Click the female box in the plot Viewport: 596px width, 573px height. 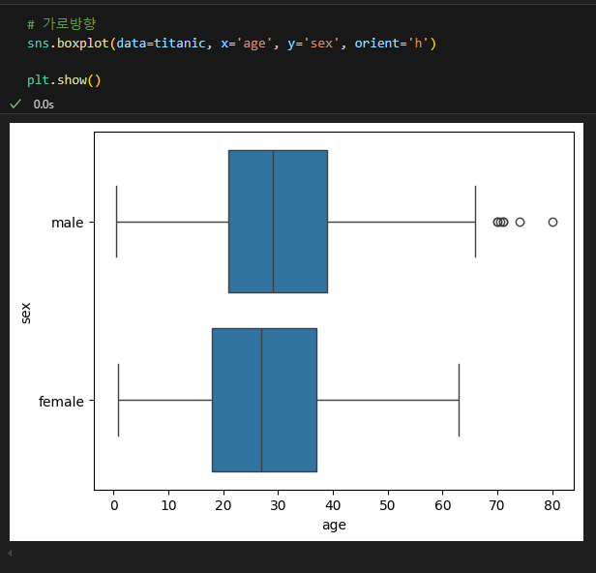tap(264, 400)
